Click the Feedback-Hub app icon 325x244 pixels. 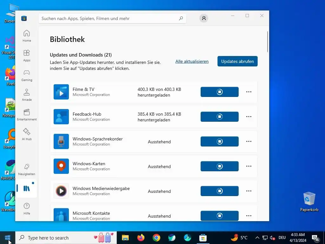pyautogui.click(x=61, y=117)
